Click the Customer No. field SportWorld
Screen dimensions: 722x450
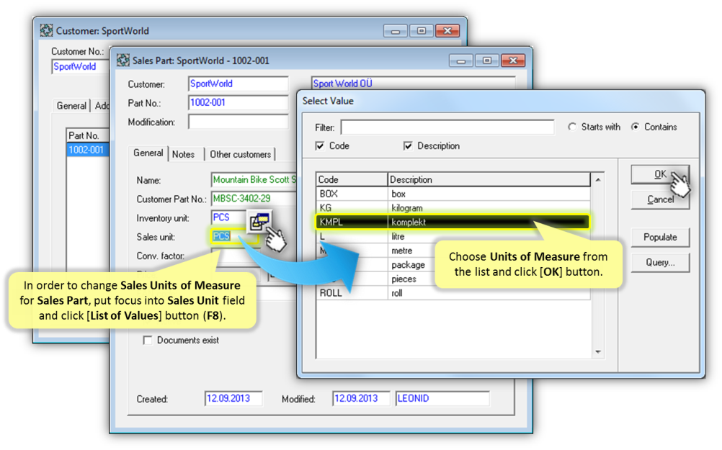pos(80,67)
